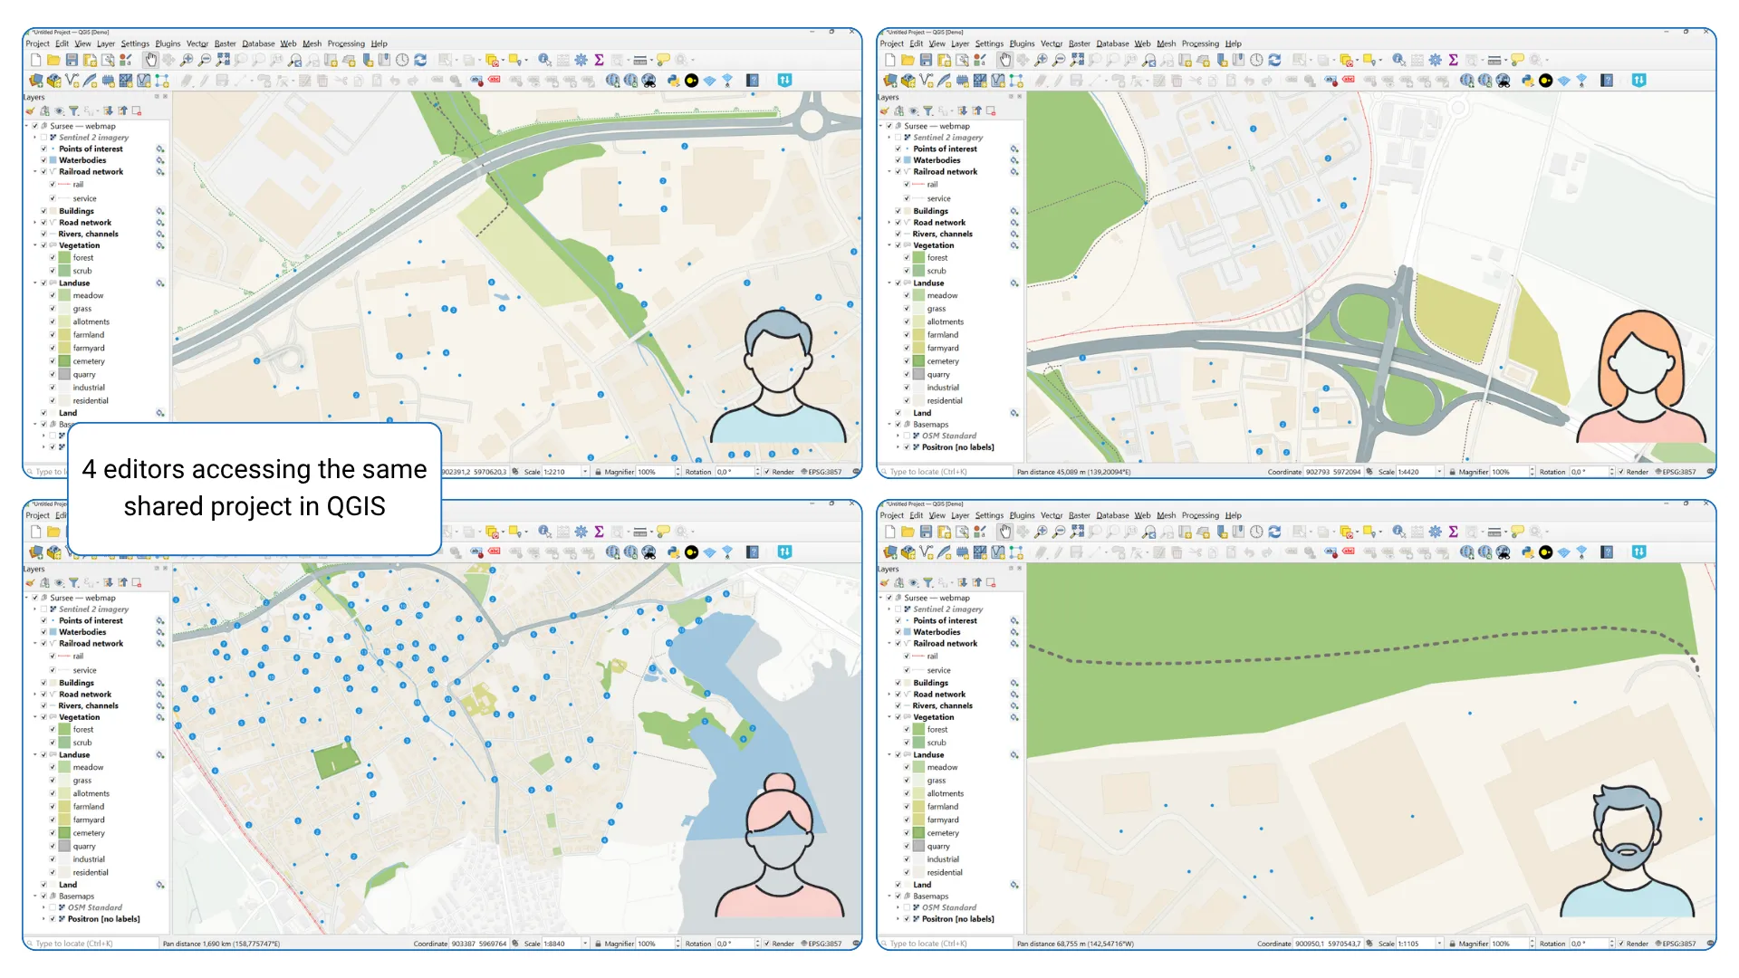Open Project menu in top-left window
This screenshot has width=1739, height=978.
click(38, 43)
